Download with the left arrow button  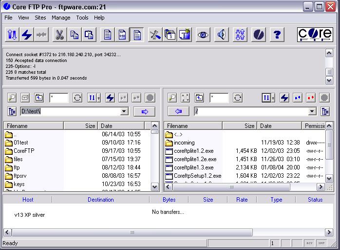pyautogui.click(x=178, y=111)
